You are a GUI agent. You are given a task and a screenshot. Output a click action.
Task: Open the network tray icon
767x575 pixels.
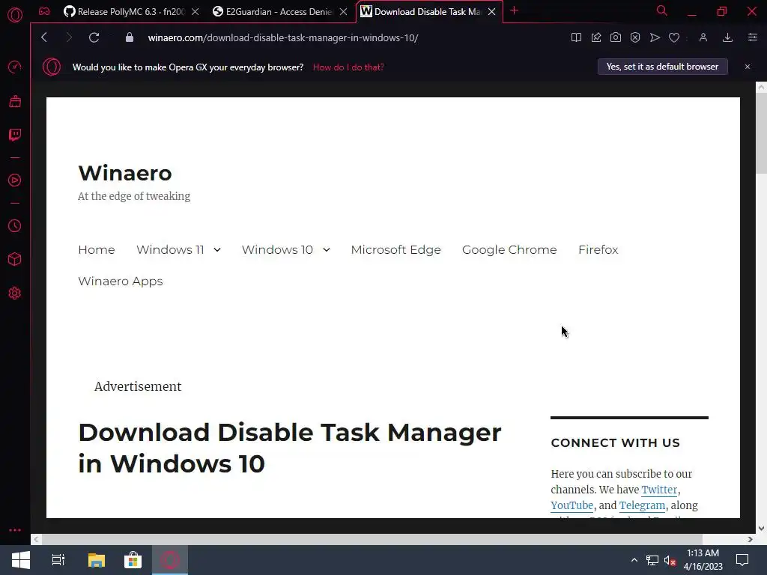[652, 560]
